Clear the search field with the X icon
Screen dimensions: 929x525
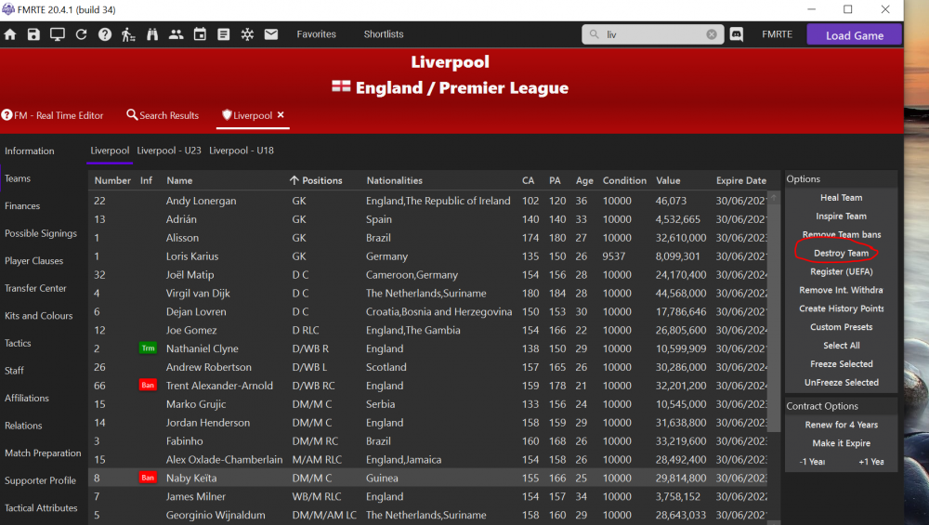712,34
